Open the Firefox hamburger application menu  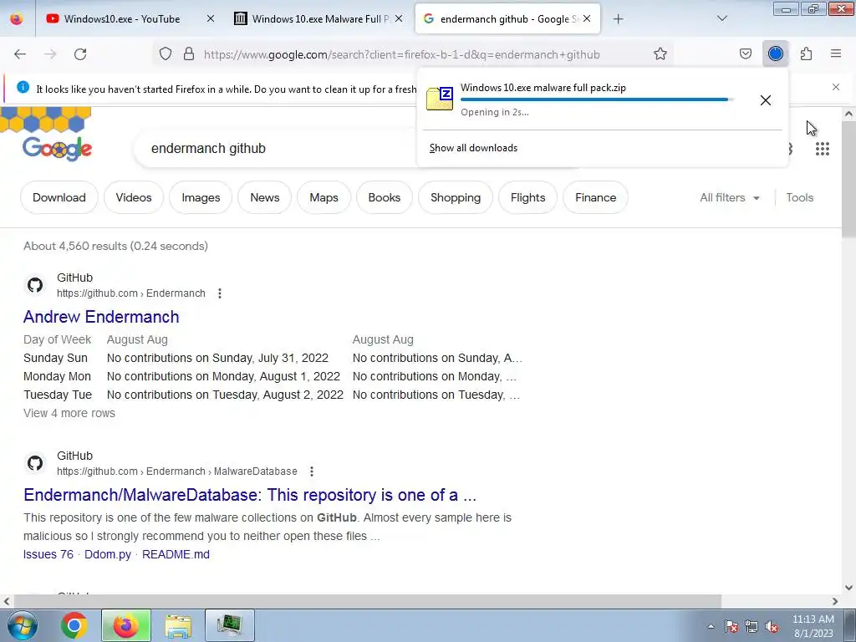[836, 54]
